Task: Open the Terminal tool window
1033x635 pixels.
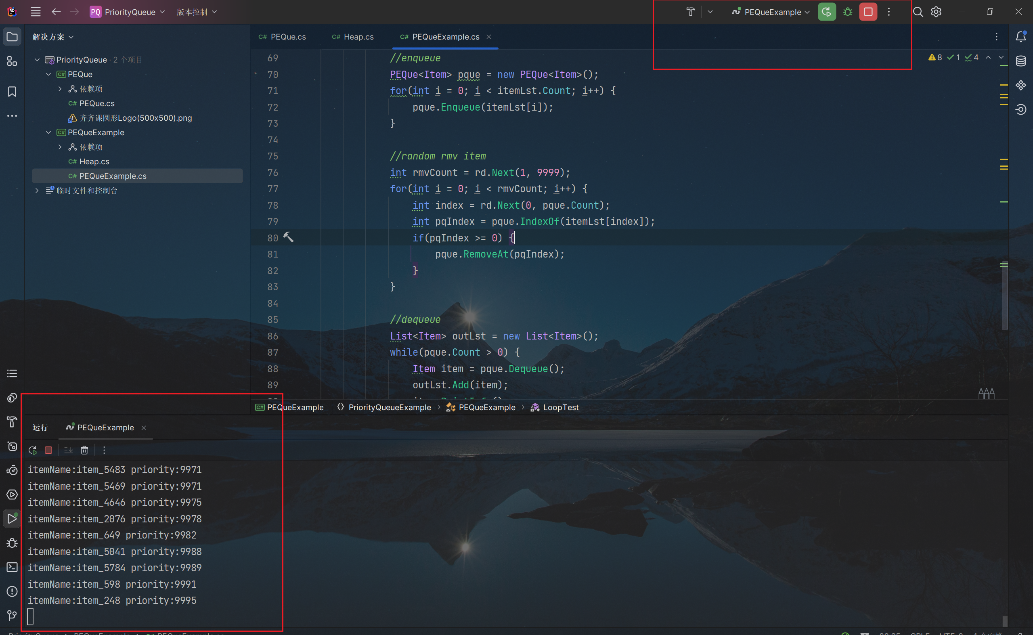Action: (12, 568)
